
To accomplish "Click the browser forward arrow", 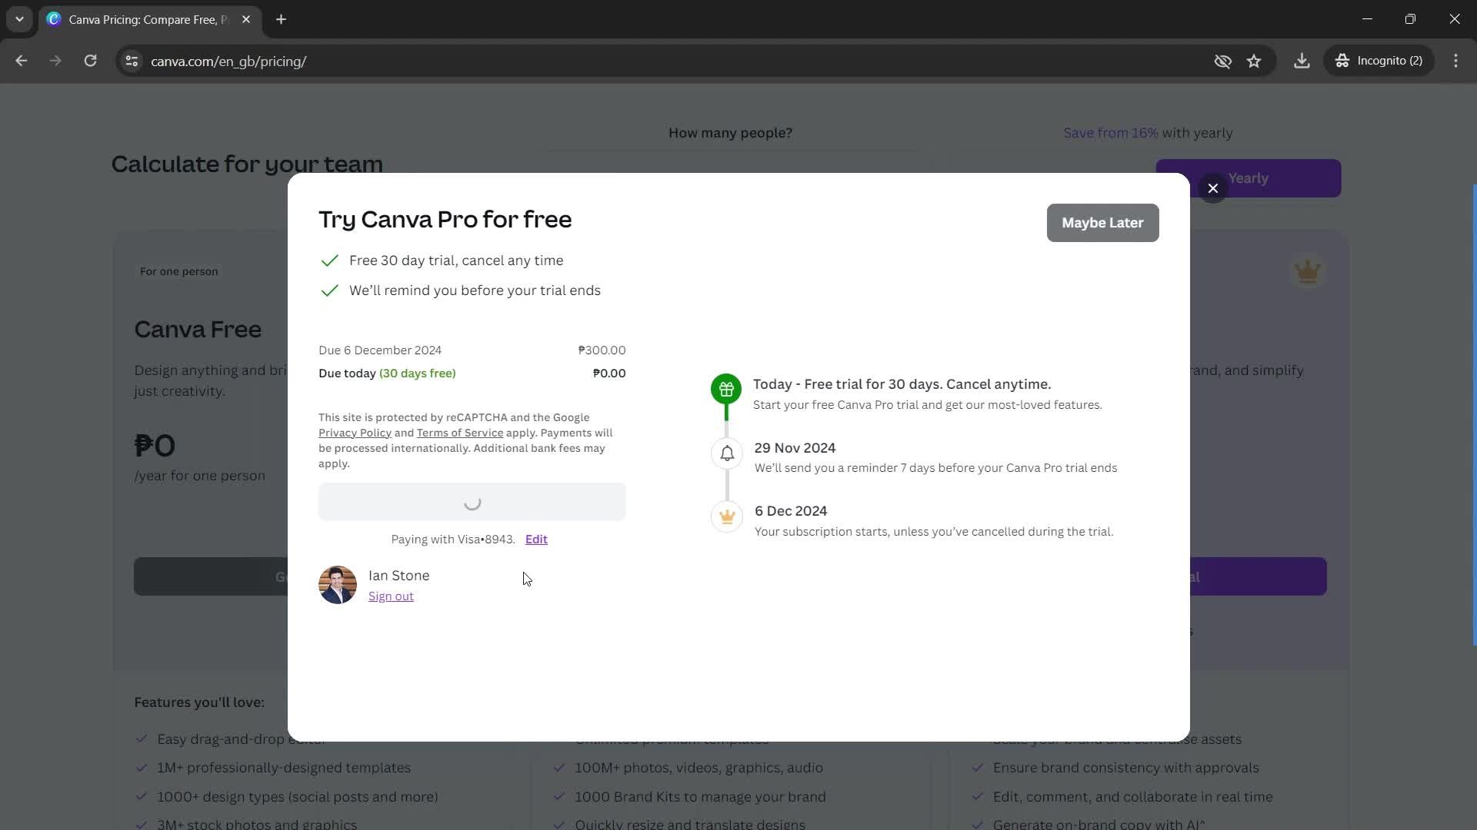I will [55, 61].
